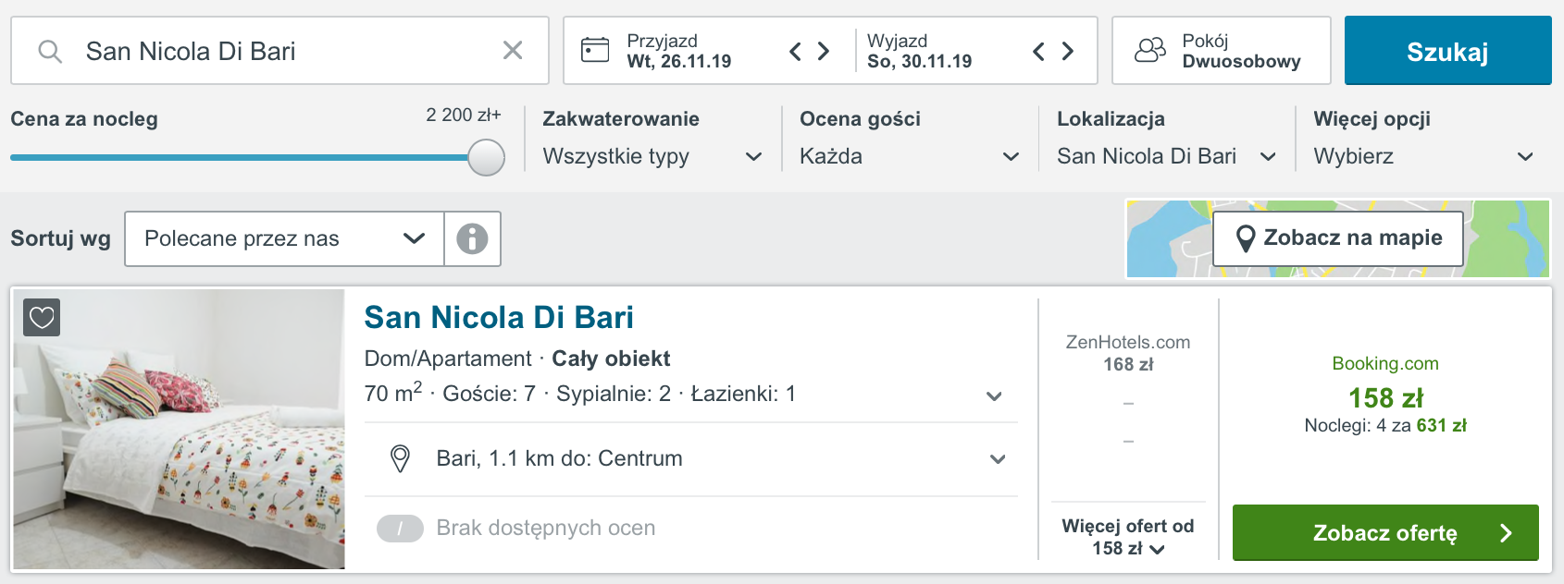
Task: Open the arrival date calendar icon
Action: point(595,50)
